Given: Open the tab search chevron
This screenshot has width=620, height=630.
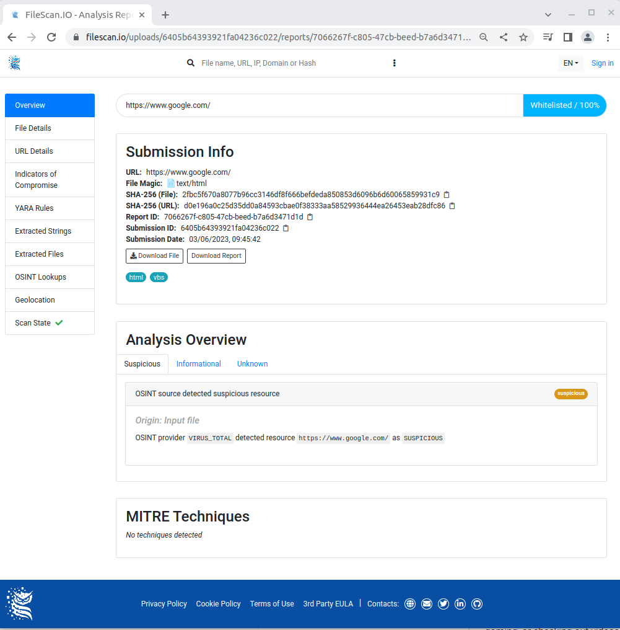Looking at the screenshot, I should [548, 15].
